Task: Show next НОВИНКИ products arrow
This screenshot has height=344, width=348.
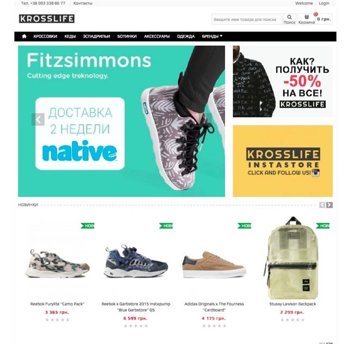Action: (330, 205)
